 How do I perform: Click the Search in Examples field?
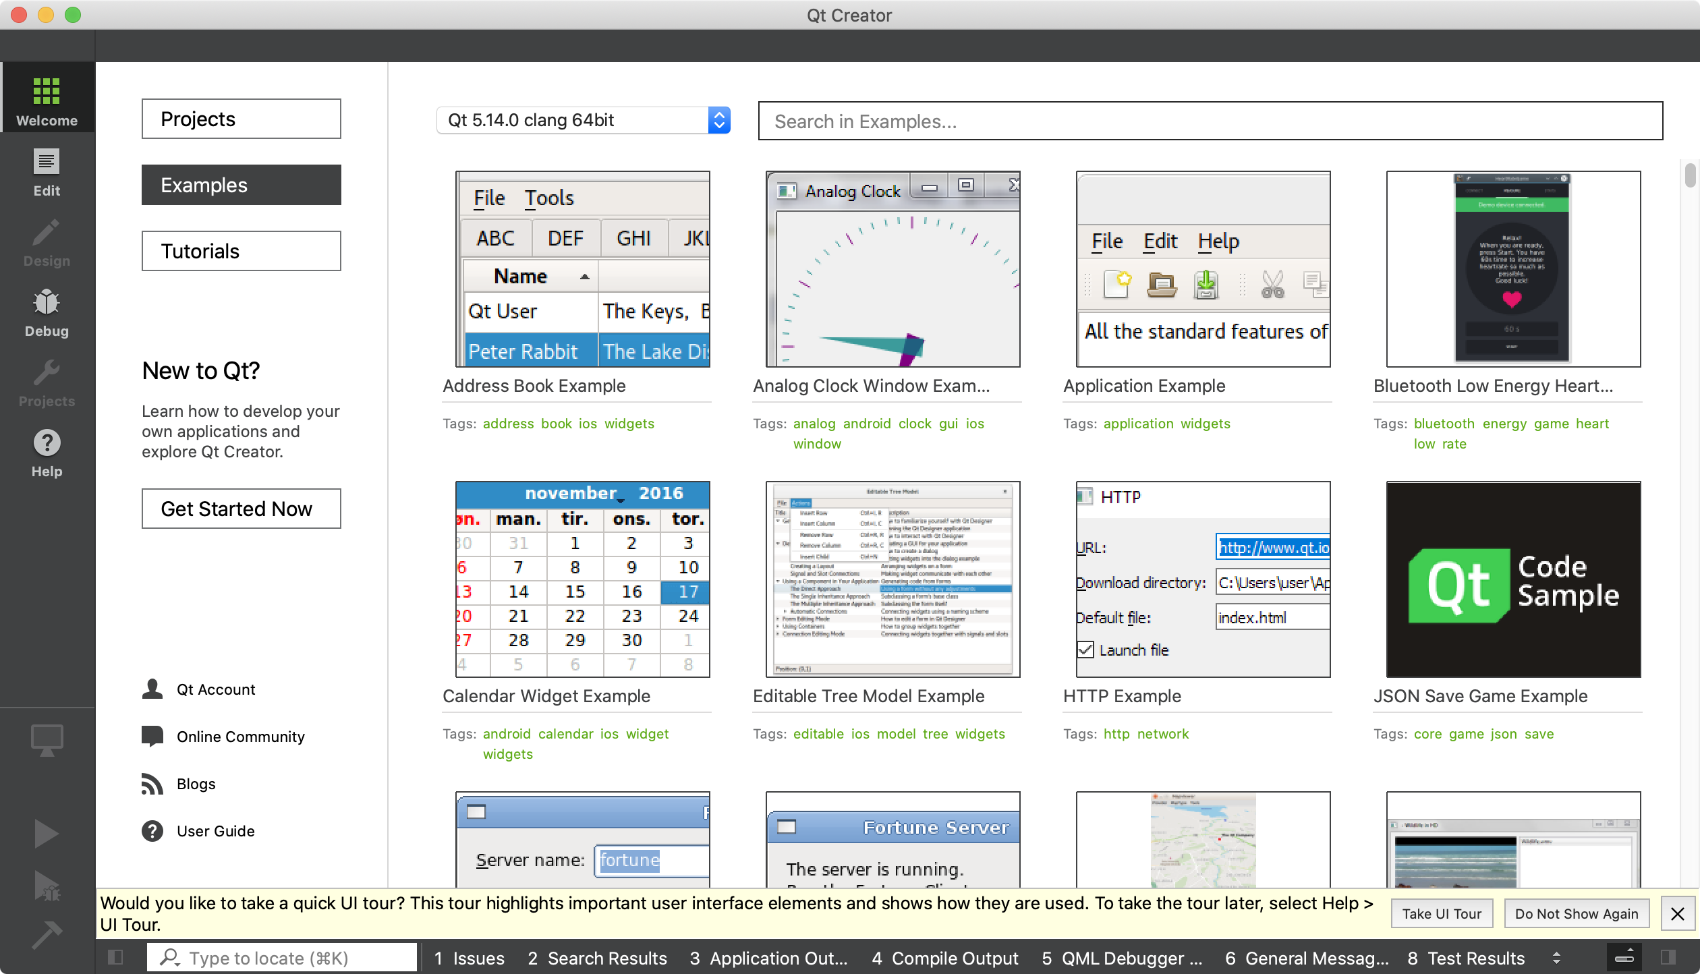coord(1210,121)
